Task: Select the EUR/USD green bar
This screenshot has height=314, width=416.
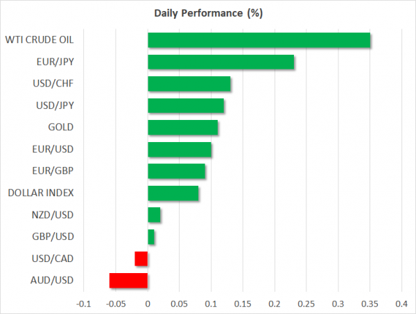Action: point(180,150)
